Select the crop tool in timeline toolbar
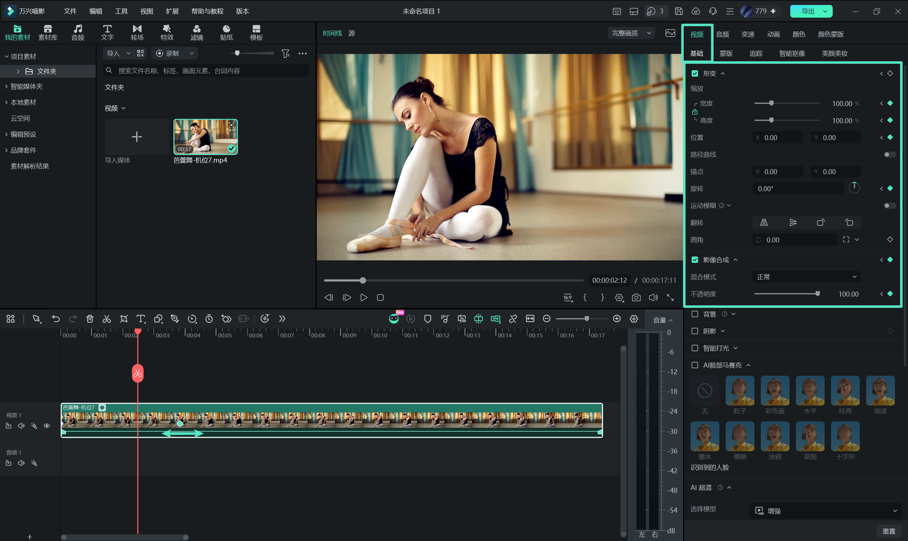This screenshot has width=908, height=541. (x=124, y=319)
